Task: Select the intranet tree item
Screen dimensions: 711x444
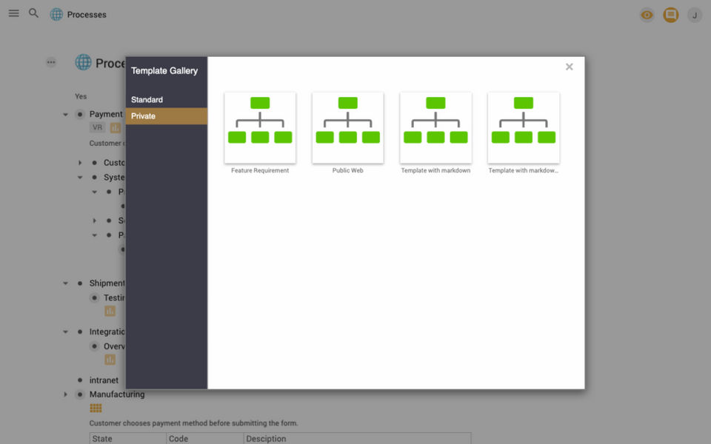Action: pyautogui.click(x=104, y=380)
